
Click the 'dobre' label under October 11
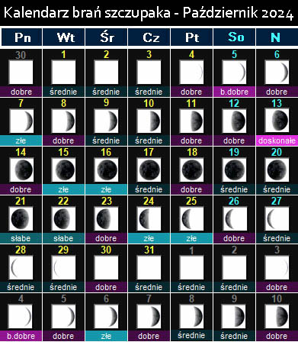(191, 140)
